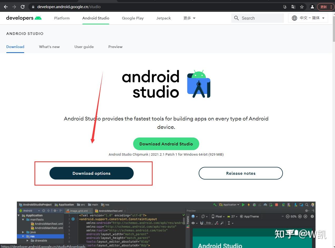Expand the 更多 navigation menu
Image resolution: width=335 pixels, height=248 pixels.
pos(189,18)
